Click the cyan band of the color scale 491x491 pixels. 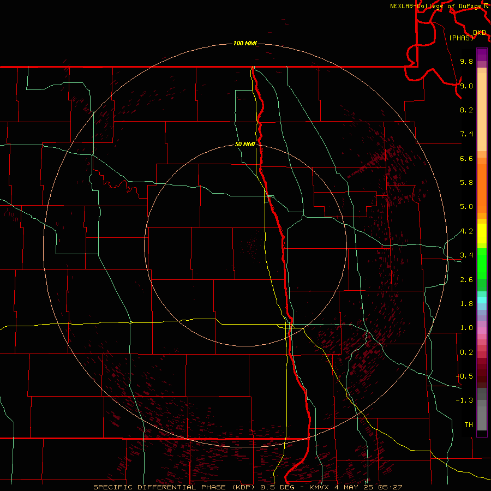pyautogui.click(x=482, y=300)
